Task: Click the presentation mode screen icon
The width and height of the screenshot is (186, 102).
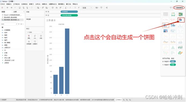Action: [x=101, y=8]
